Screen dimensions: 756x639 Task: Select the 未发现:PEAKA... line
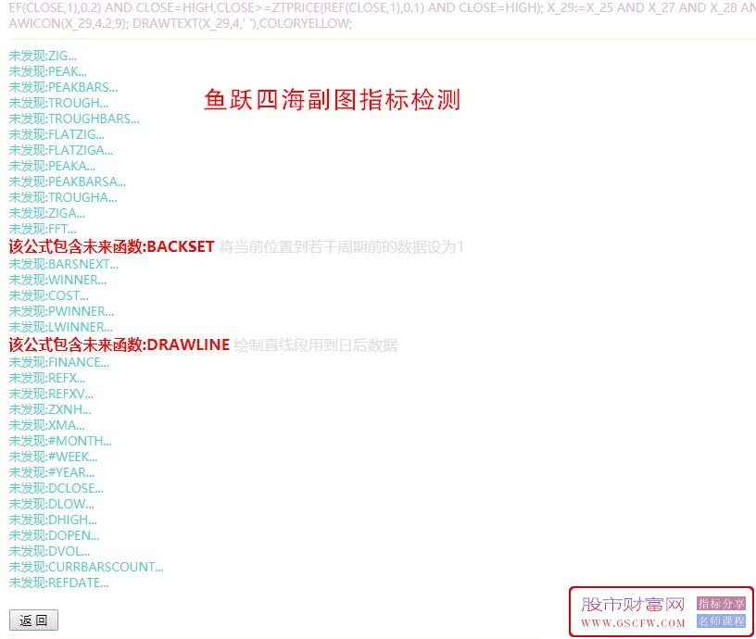tap(52, 167)
